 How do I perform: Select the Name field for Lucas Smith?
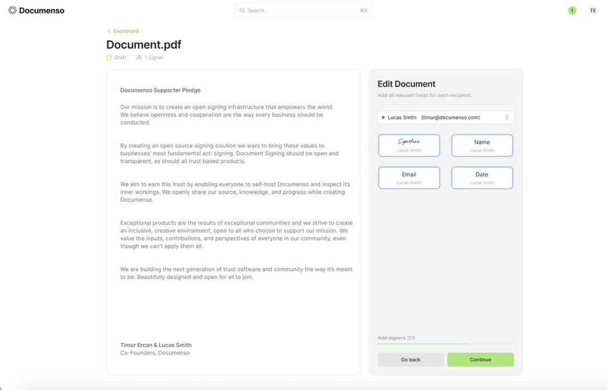tap(482, 145)
